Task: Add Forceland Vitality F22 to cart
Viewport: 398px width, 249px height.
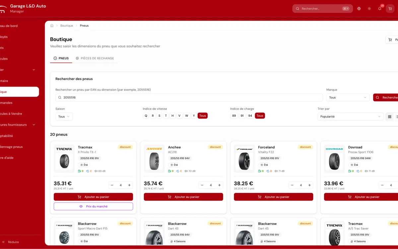Action: [x=274, y=197]
